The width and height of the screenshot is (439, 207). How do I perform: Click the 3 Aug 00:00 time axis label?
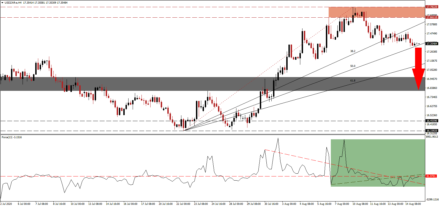pos(289,204)
